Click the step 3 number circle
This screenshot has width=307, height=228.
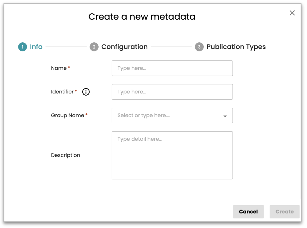pos(199,47)
